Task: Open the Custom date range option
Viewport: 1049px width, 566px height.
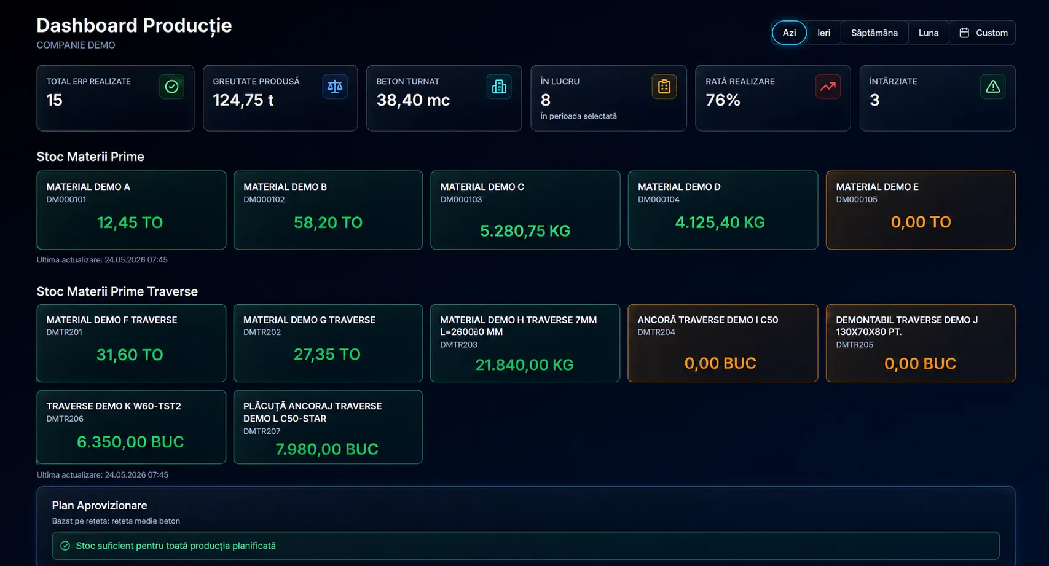Action: click(x=983, y=33)
